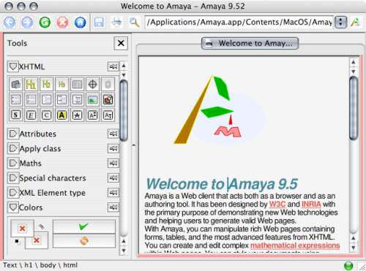Expand the Attributes panel
The width and height of the screenshot is (366, 271).
pos(13,134)
